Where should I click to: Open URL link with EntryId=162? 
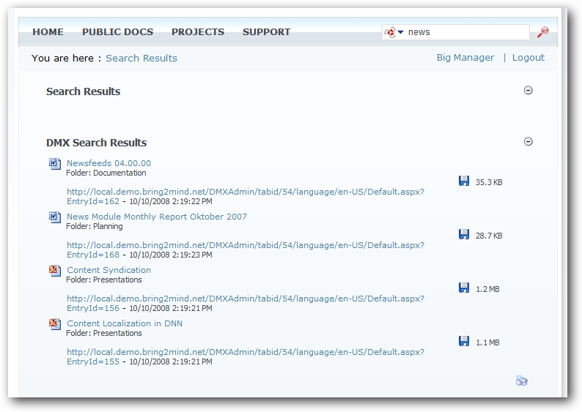point(246,196)
